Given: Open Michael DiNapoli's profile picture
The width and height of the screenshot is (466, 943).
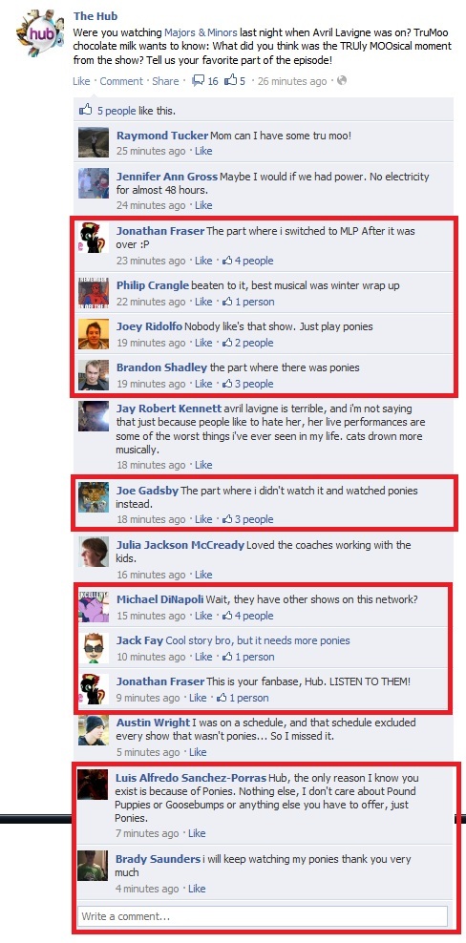Looking at the screenshot, I should (x=94, y=606).
